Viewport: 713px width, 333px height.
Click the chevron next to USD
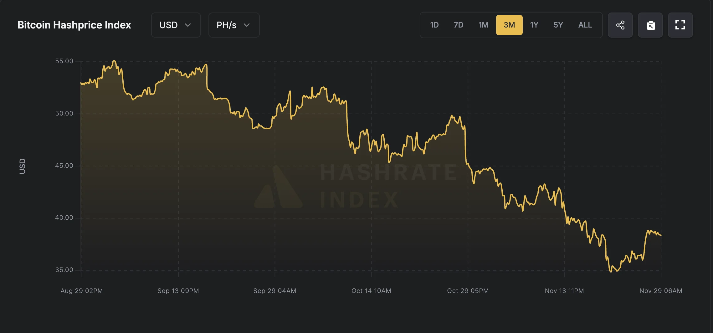[188, 25]
